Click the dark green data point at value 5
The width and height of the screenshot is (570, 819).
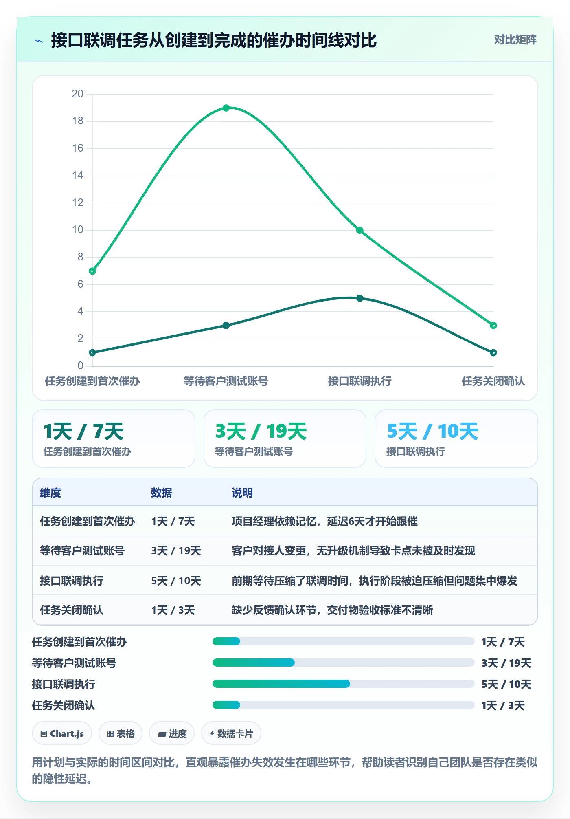[360, 298]
